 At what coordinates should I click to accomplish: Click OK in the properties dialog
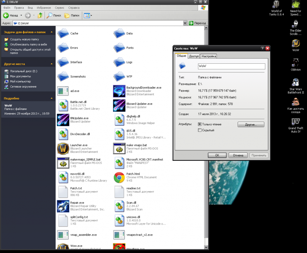click(x=217, y=155)
